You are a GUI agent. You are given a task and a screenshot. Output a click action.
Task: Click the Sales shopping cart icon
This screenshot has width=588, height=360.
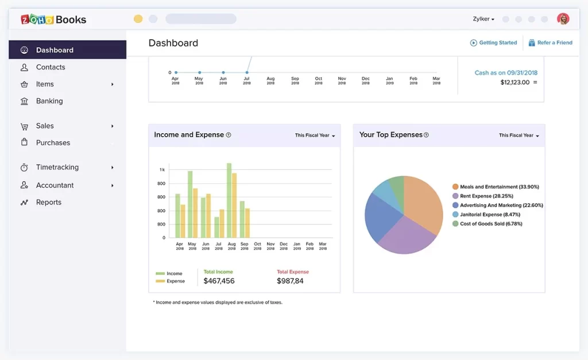24,126
